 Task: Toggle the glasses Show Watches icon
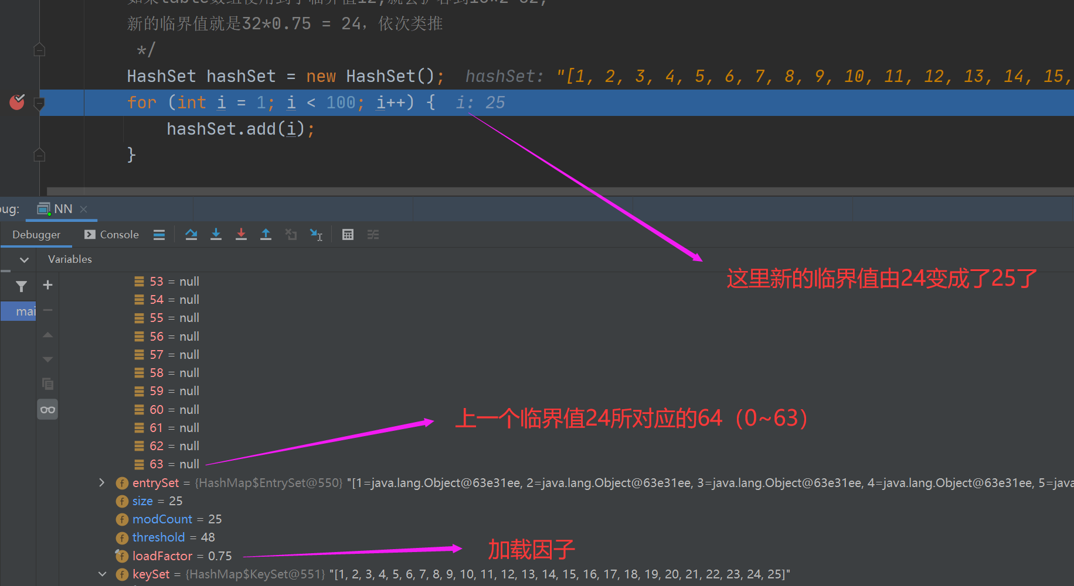(x=47, y=409)
